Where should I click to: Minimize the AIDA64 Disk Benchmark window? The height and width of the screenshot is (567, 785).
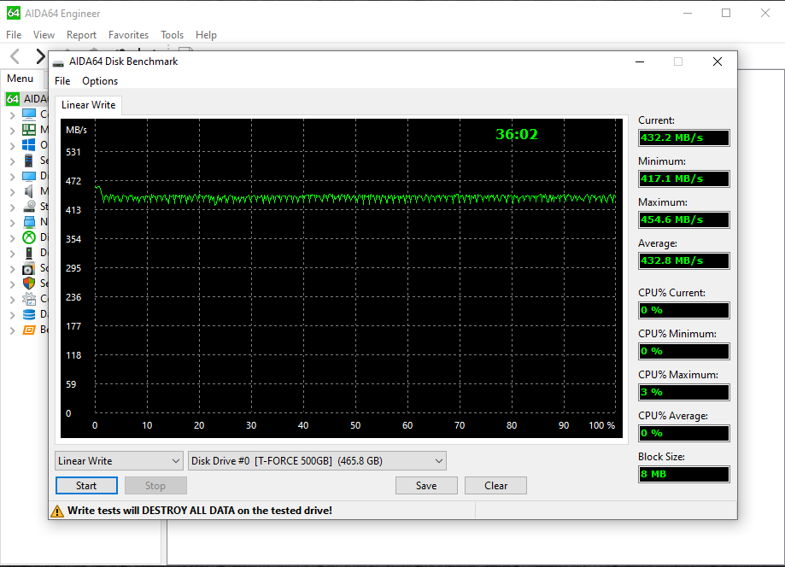(x=639, y=61)
